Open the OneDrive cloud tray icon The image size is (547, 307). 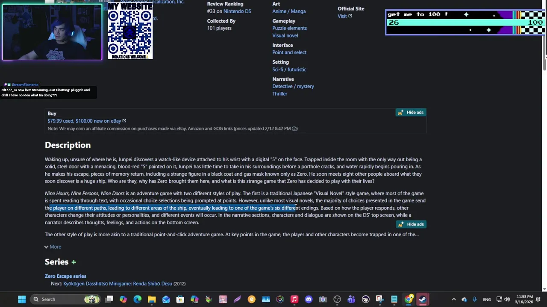point(464,299)
